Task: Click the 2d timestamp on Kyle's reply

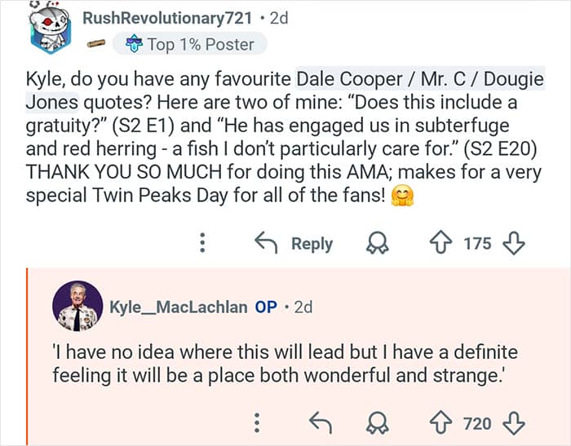Action: 303,307
